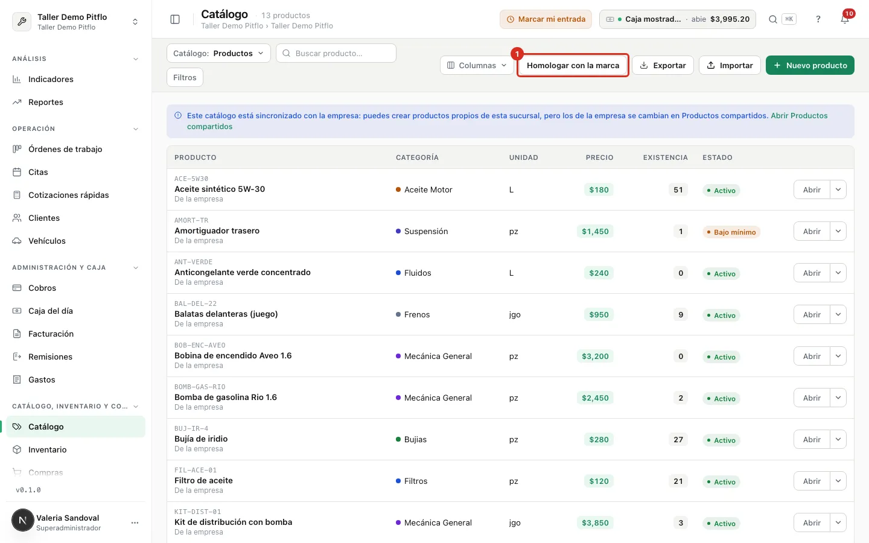Collapse the Operación sidebar section
Screen dimensions: 869x543
(136, 129)
